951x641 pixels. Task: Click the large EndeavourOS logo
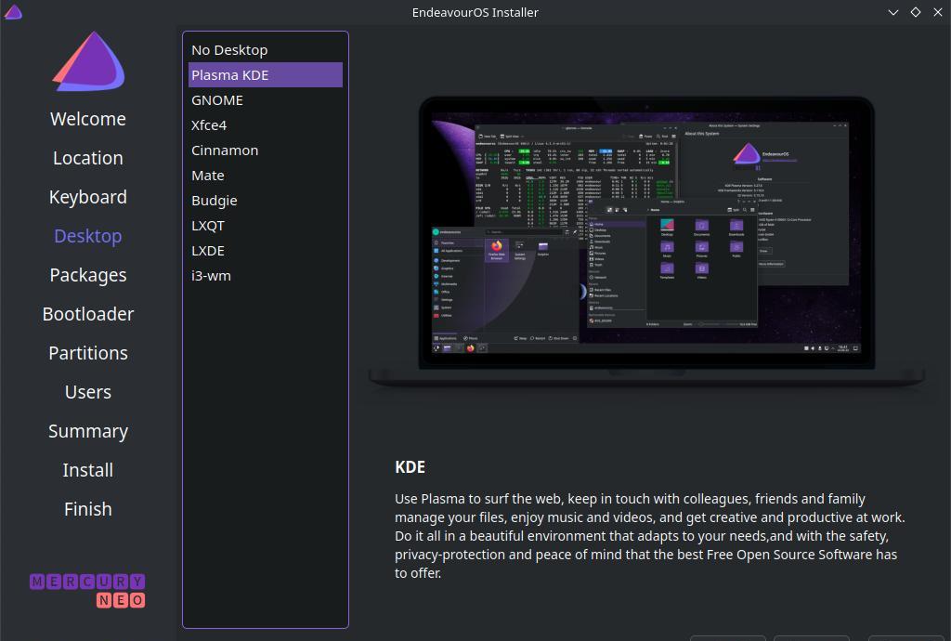click(88, 61)
